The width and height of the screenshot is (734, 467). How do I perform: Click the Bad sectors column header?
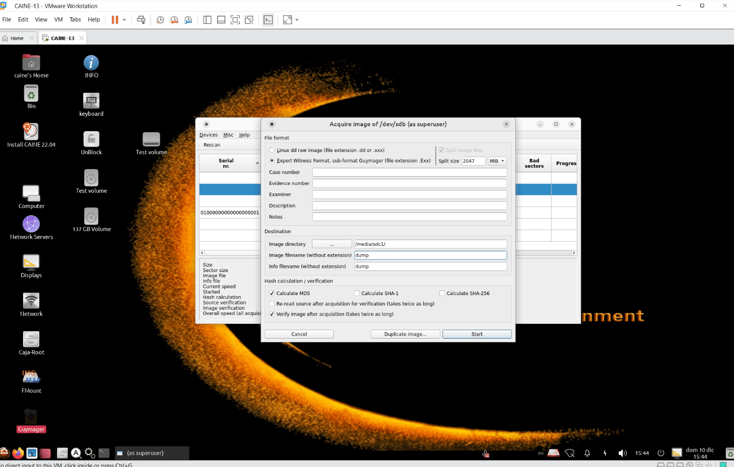point(534,163)
